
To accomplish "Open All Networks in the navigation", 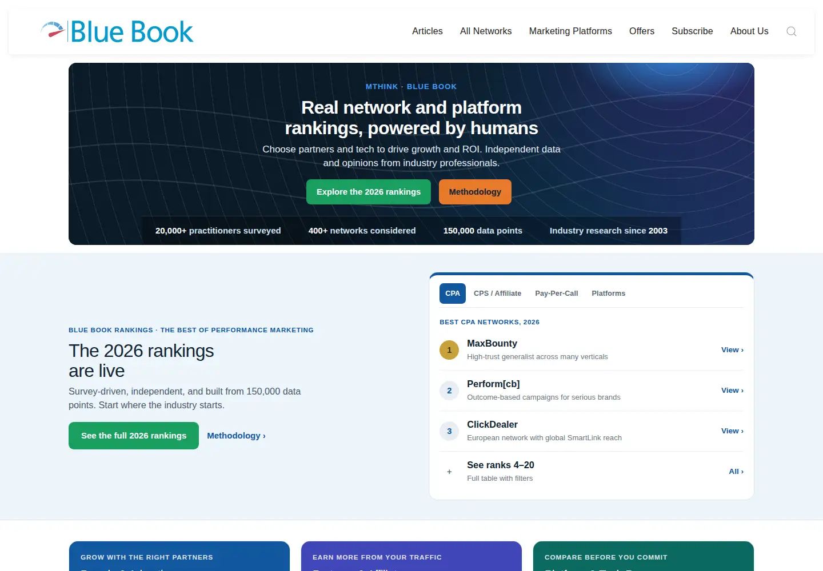I will pyautogui.click(x=486, y=31).
